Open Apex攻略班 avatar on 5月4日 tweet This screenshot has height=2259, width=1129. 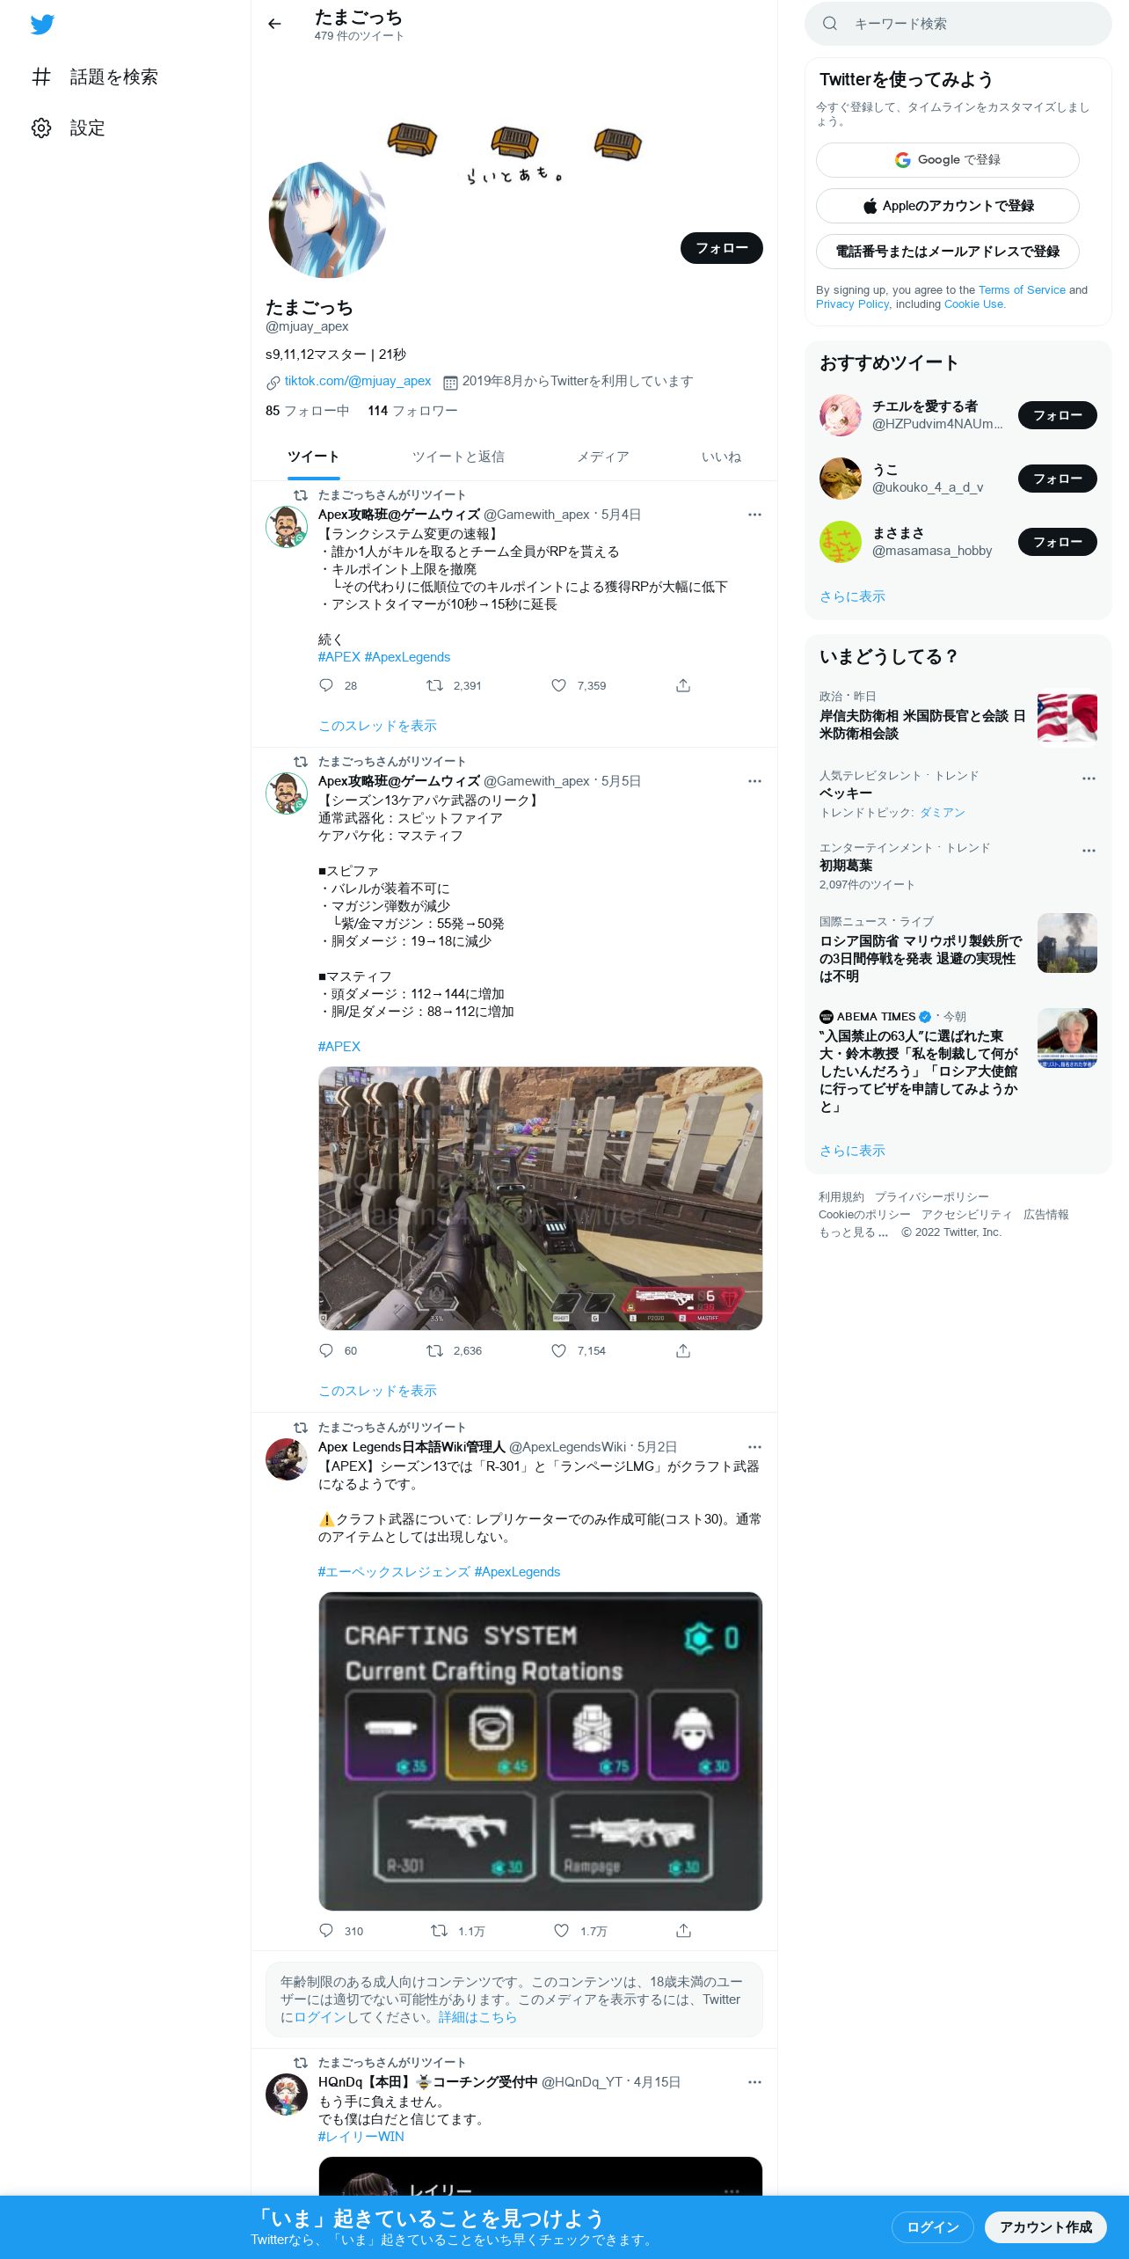coord(287,527)
